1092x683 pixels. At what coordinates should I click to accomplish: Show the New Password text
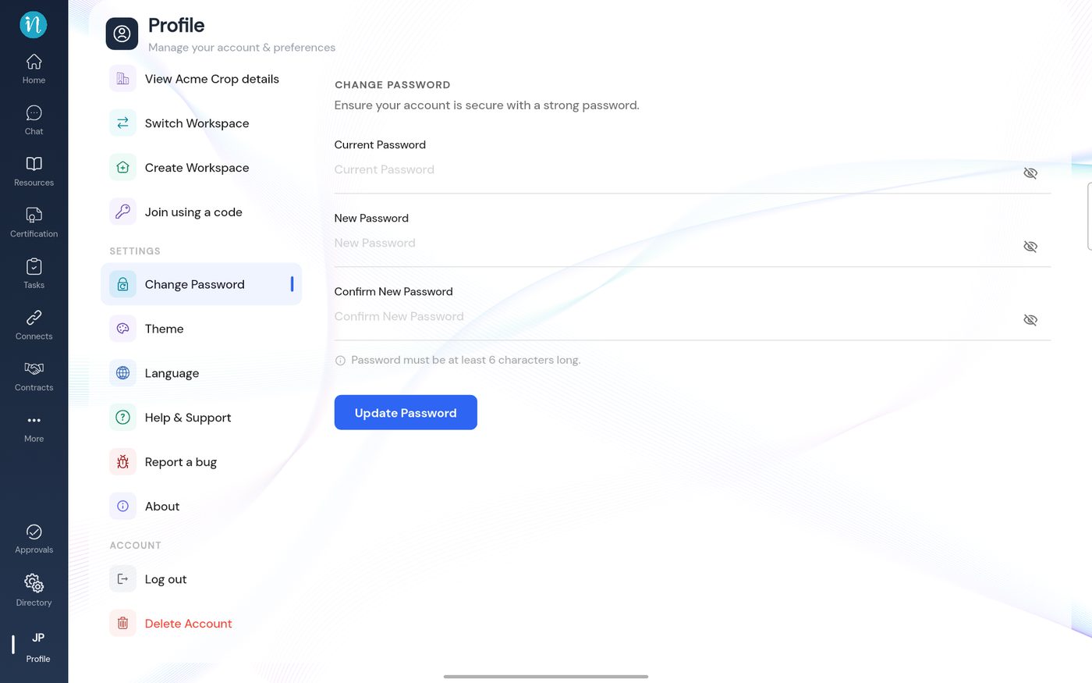coord(1030,247)
